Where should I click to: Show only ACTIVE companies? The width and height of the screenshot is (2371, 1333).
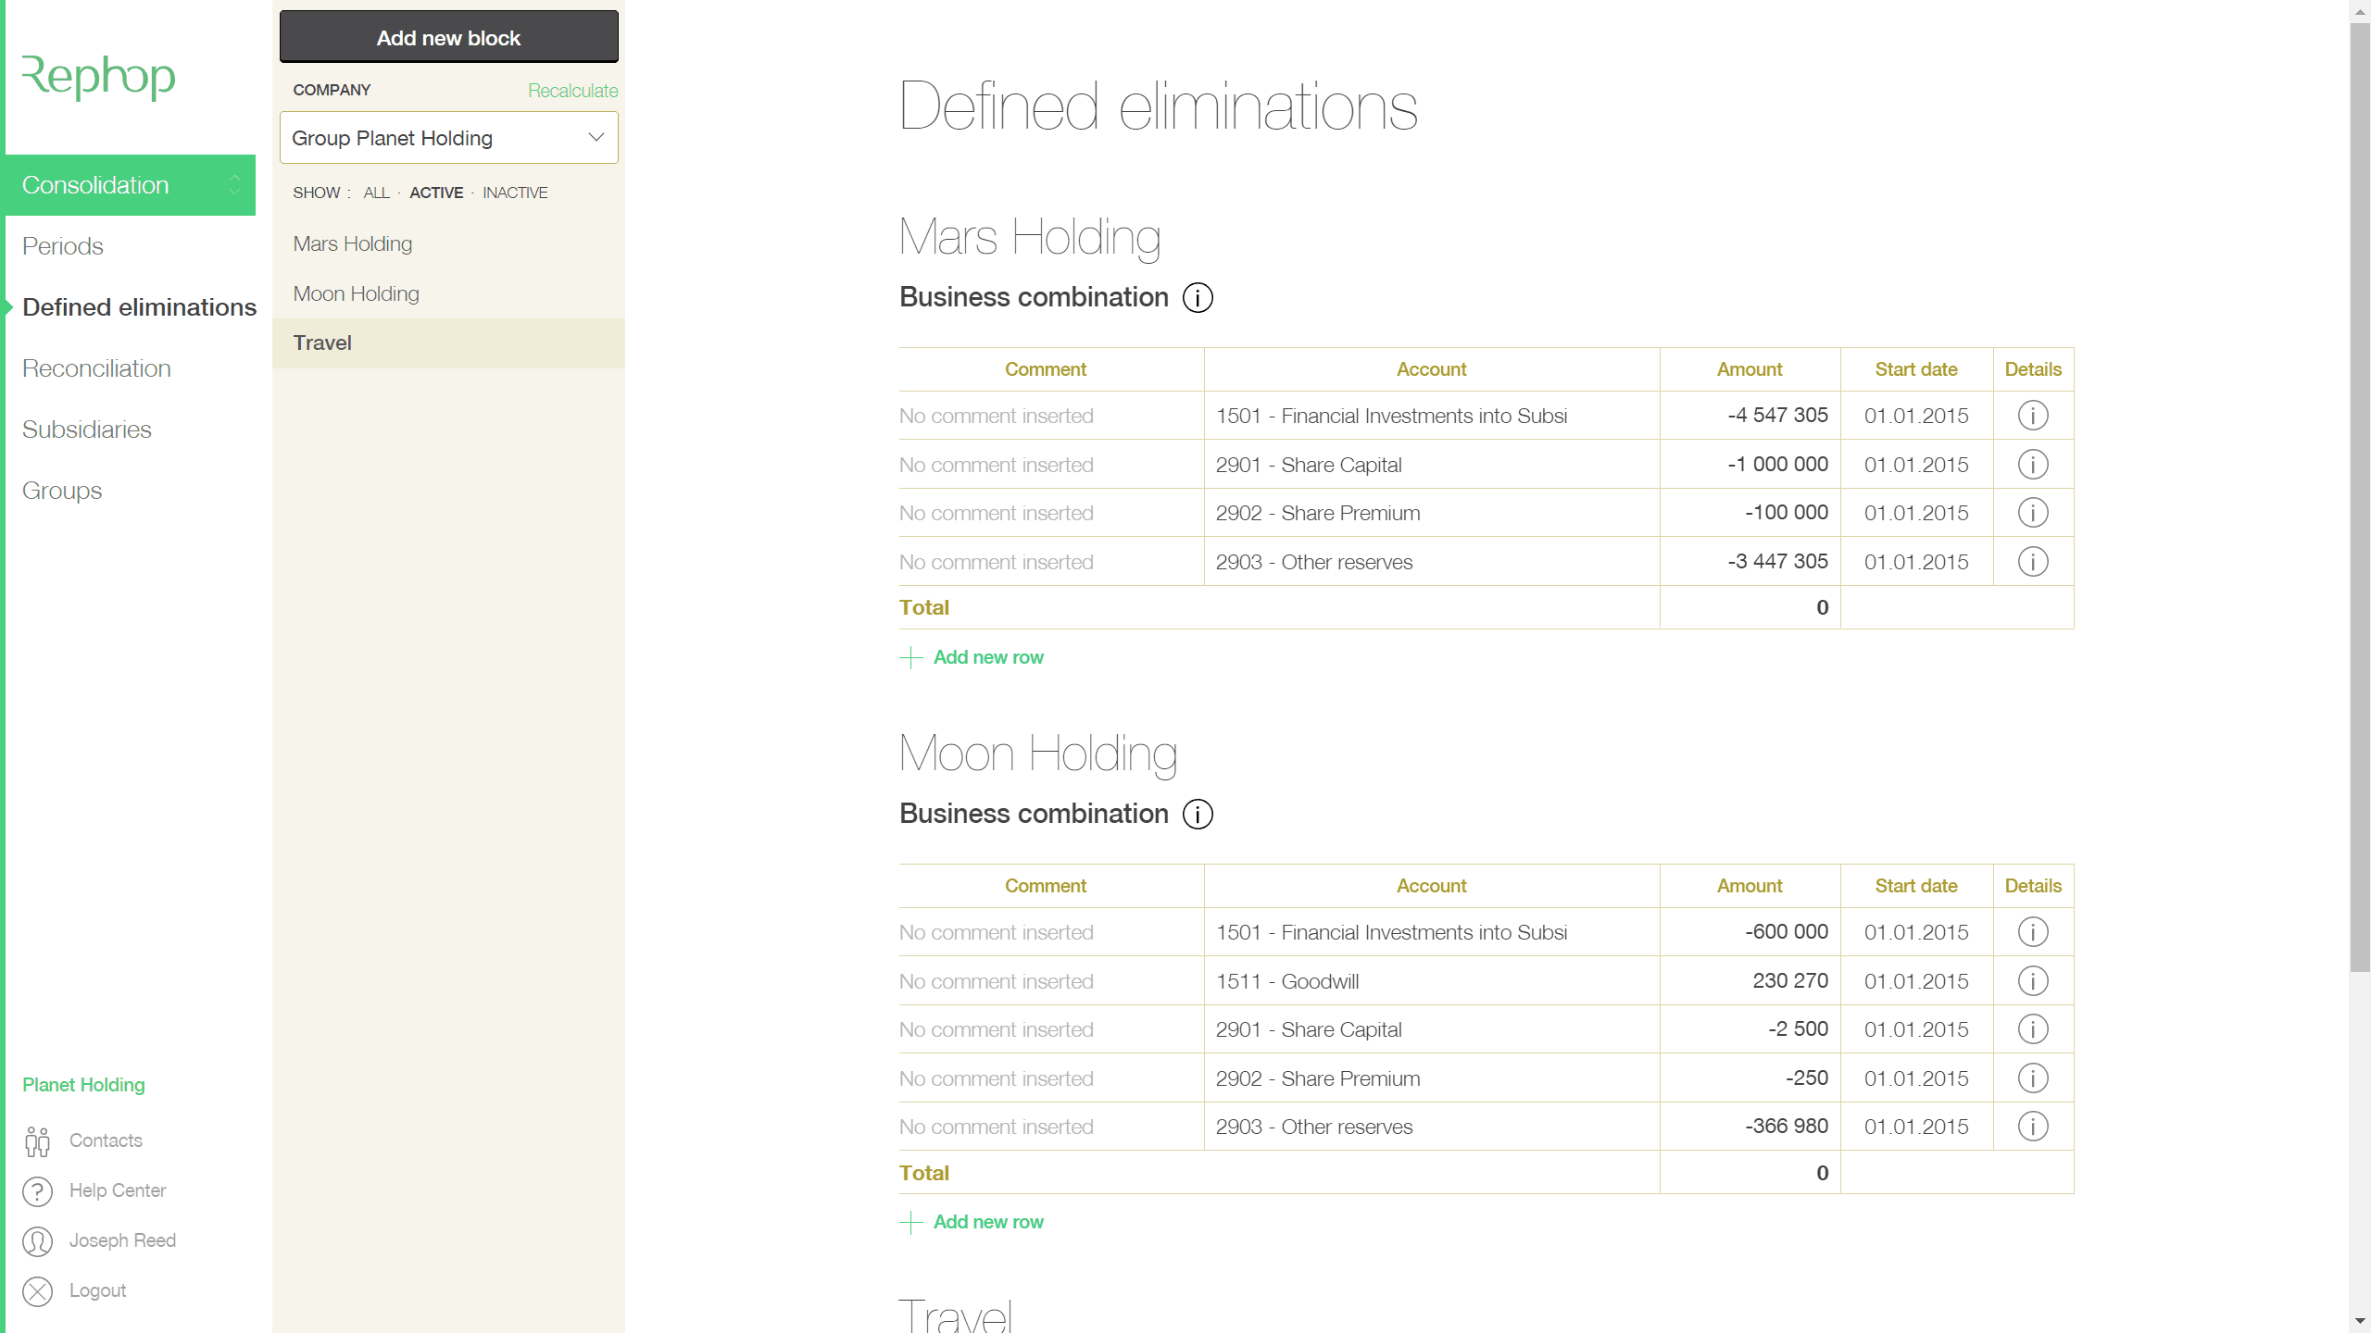pyautogui.click(x=436, y=193)
